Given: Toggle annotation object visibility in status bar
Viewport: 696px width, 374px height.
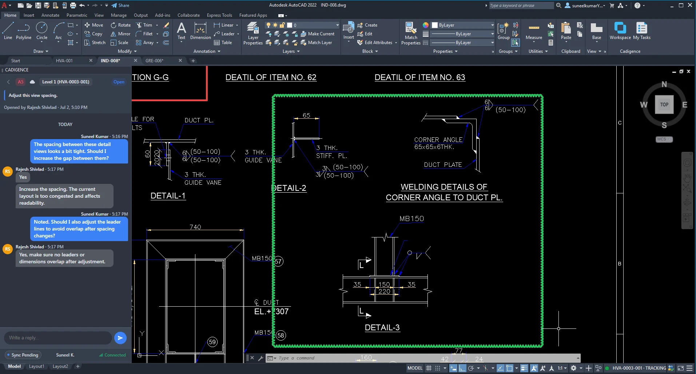Looking at the screenshot, I should [x=534, y=368].
